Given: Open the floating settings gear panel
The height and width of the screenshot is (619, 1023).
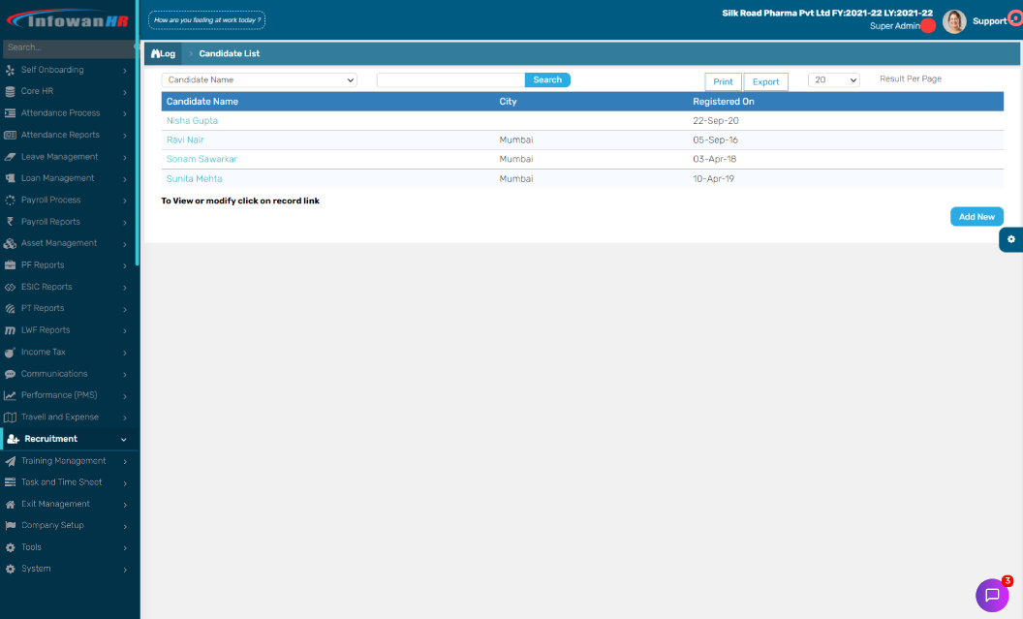Looking at the screenshot, I should point(1011,239).
